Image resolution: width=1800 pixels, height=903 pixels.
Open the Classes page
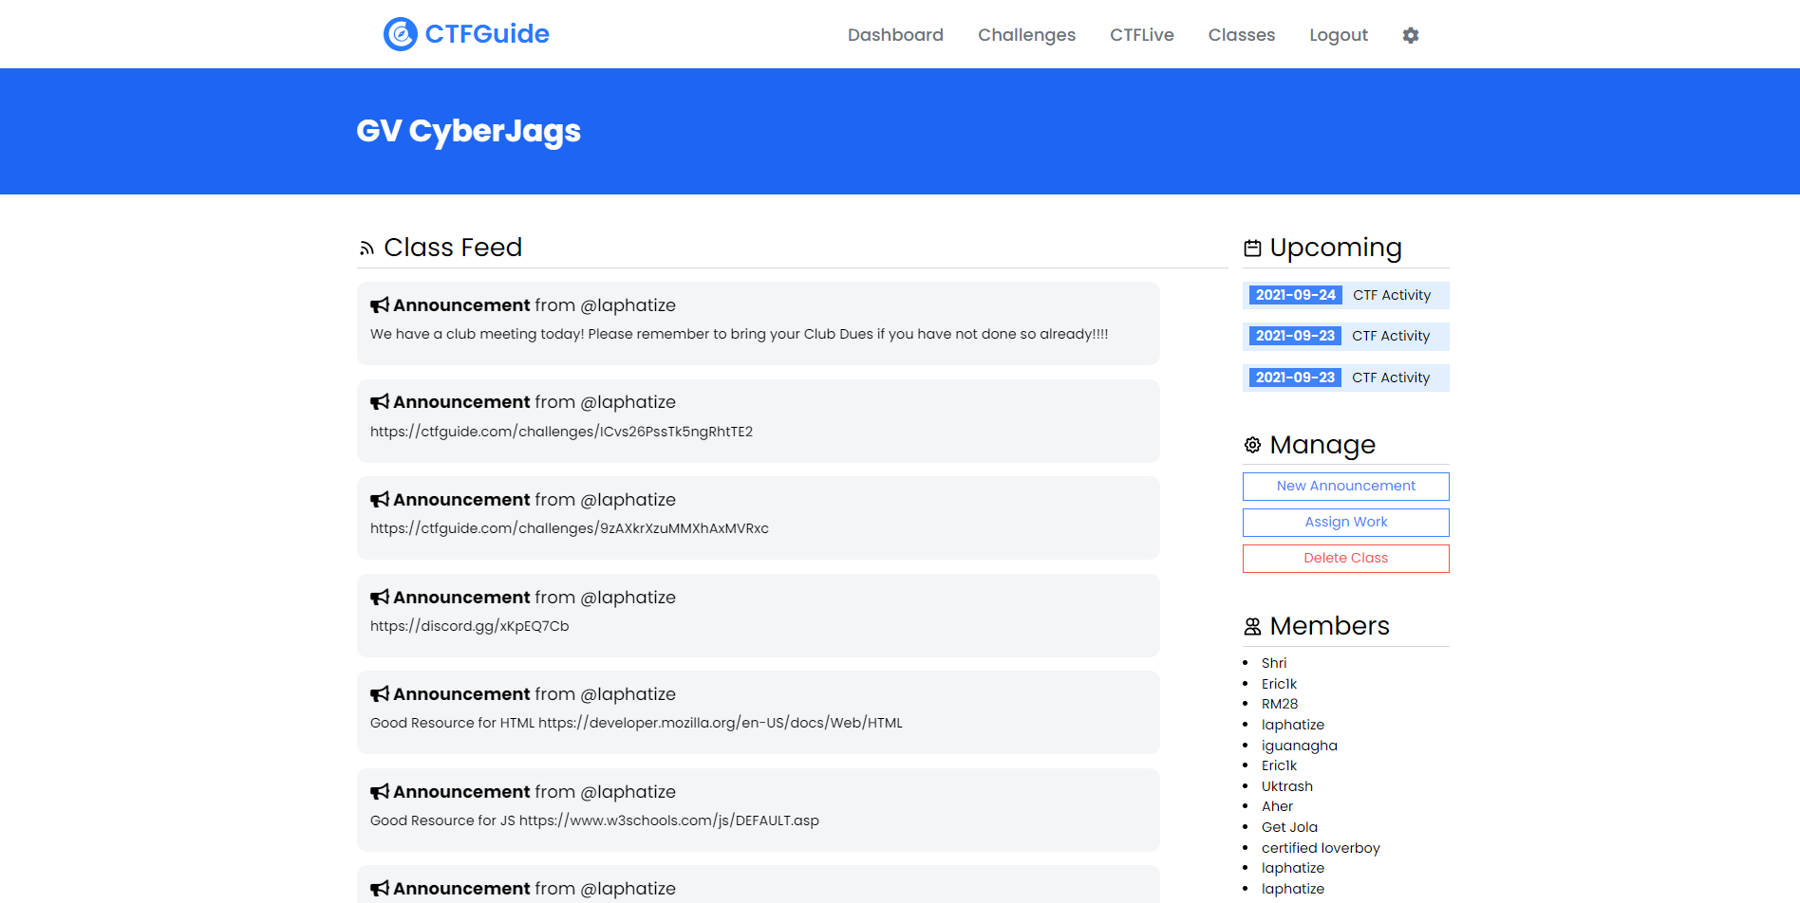[x=1241, y=35]
